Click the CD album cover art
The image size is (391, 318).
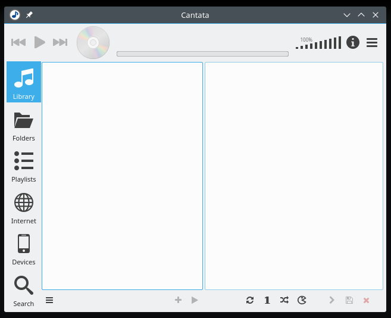coord(93,42)
